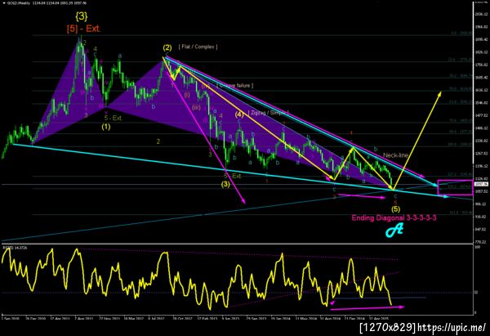Select the yellow (1) wave label

click(106, 127)
